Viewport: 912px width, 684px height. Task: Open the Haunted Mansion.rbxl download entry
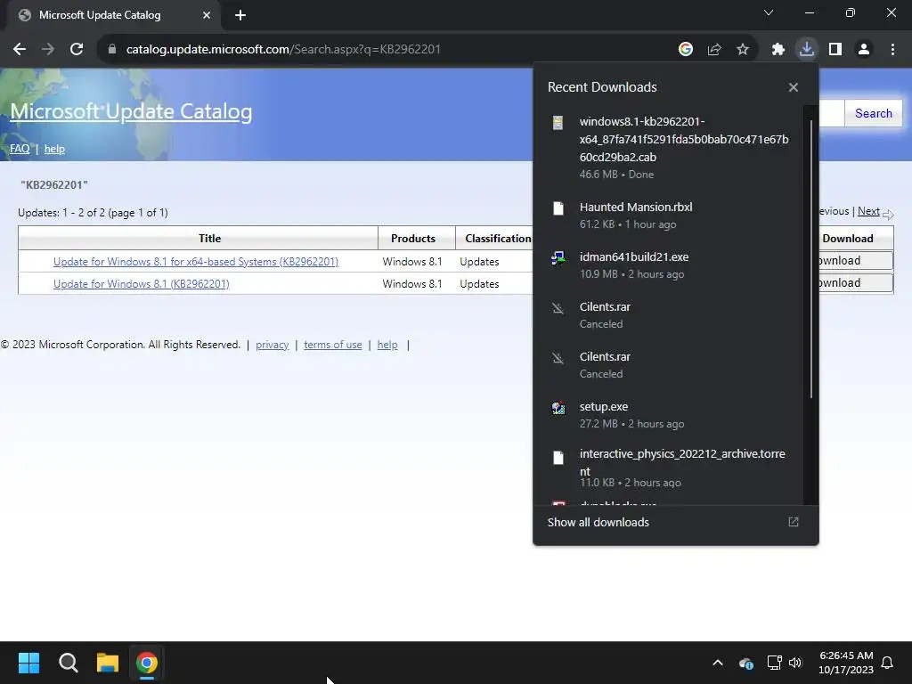(x=669, y=216)
